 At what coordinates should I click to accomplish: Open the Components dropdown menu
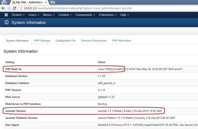click(x=85, y=15)
